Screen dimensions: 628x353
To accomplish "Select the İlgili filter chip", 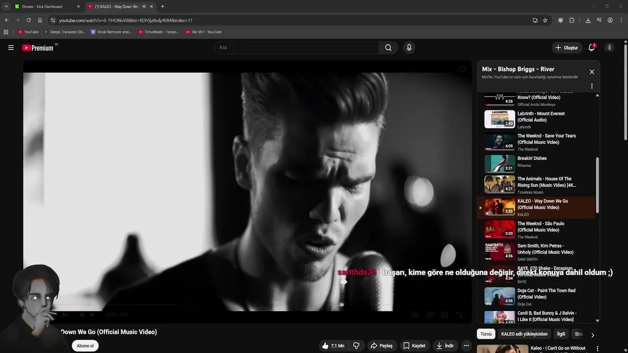I will pos(561,334).
